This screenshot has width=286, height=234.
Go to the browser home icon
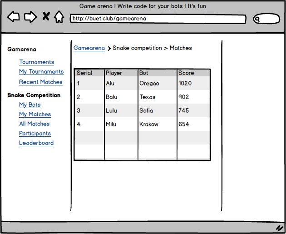pos(59,17)
